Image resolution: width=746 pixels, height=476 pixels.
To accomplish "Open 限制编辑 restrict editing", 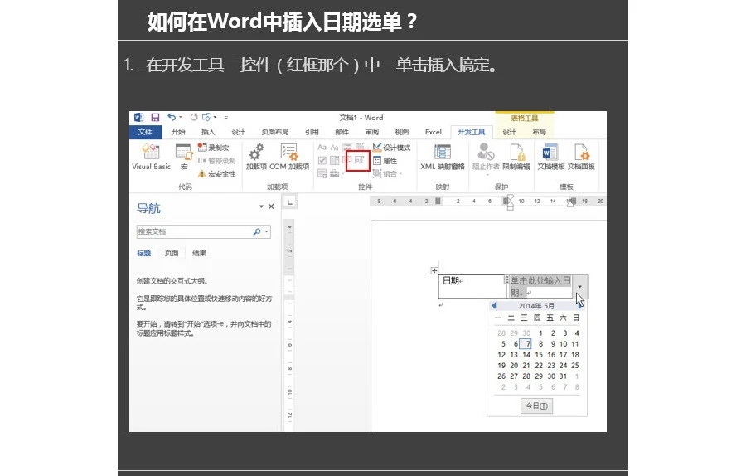I will (x=516, y=157).
